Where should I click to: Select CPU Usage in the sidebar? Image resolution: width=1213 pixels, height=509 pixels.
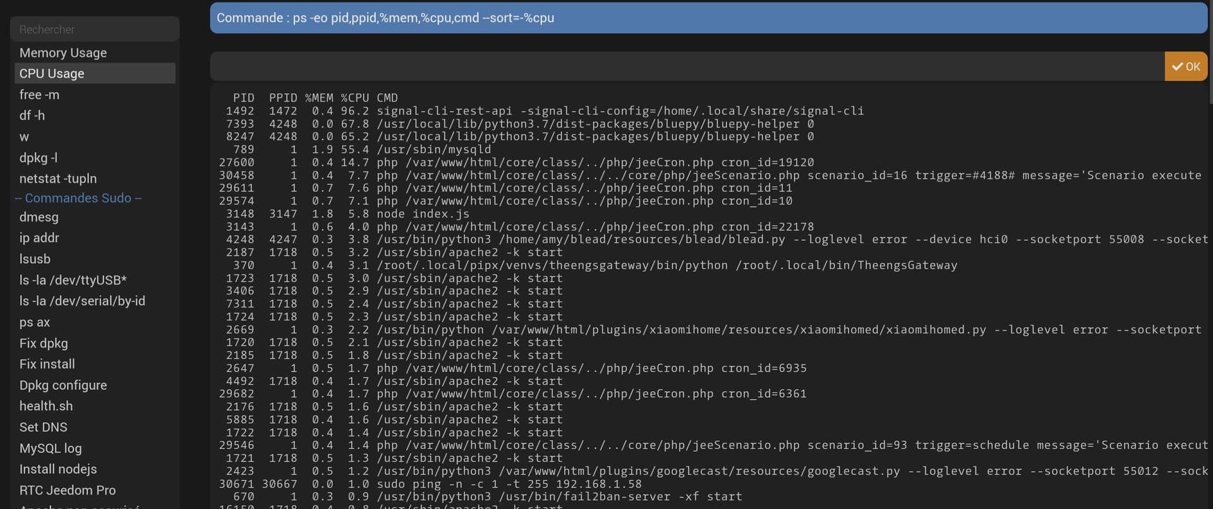tap(52, 74)
